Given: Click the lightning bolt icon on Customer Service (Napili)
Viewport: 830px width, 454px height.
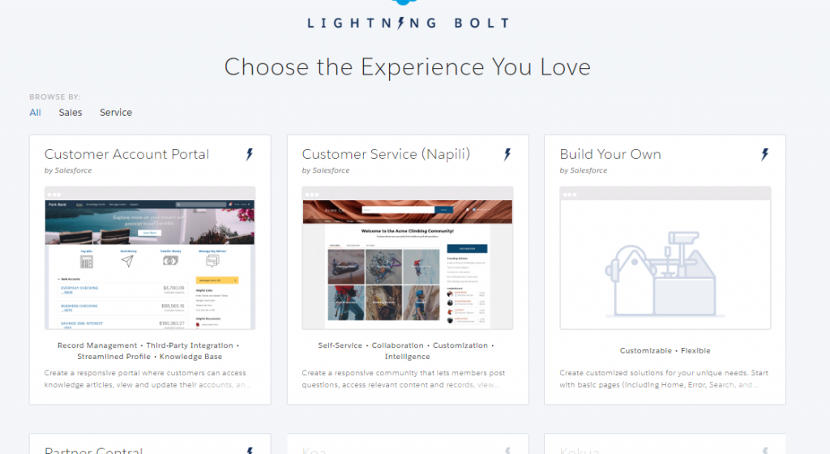Looking at the screenshot, I should tap(507, 154).
